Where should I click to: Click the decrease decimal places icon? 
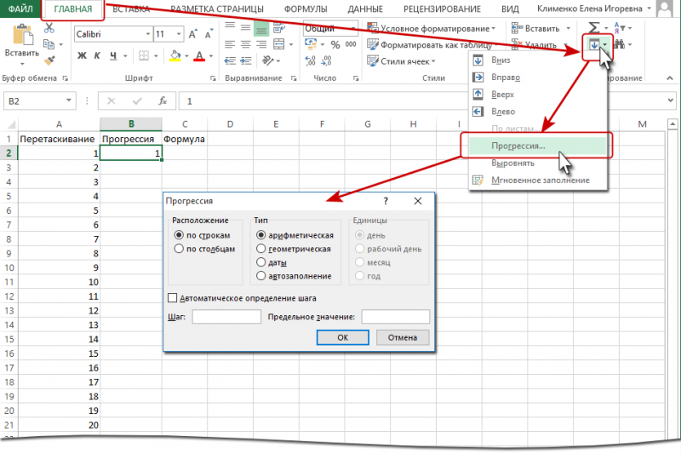click(x=326, y=60)
